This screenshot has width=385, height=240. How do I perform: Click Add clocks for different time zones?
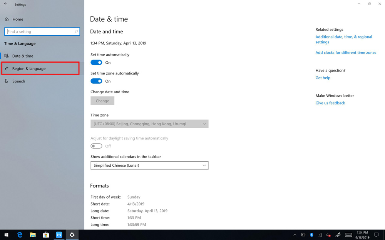coord(346,53)
